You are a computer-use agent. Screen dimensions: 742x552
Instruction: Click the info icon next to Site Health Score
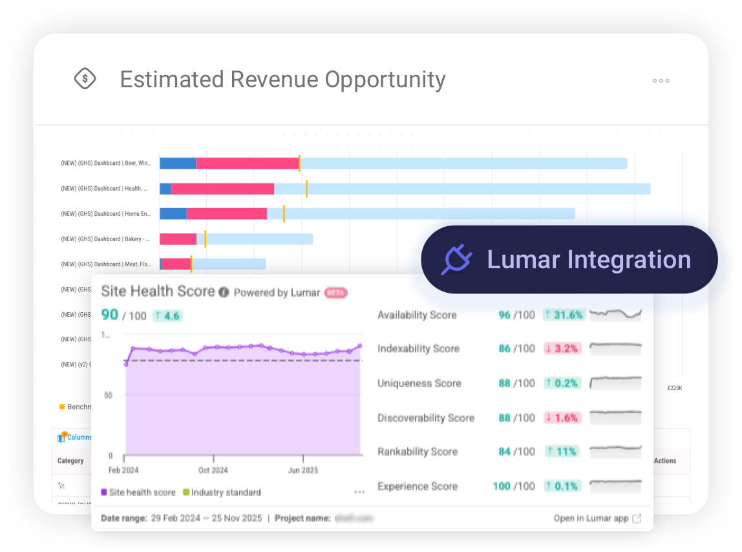pos(222,292)
